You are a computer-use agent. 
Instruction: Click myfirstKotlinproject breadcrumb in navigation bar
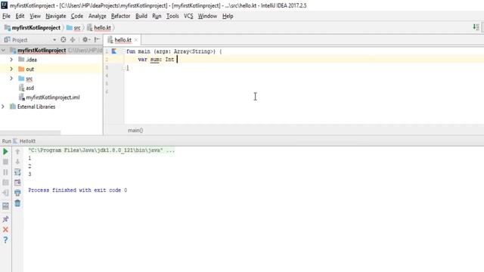(33, 27)
